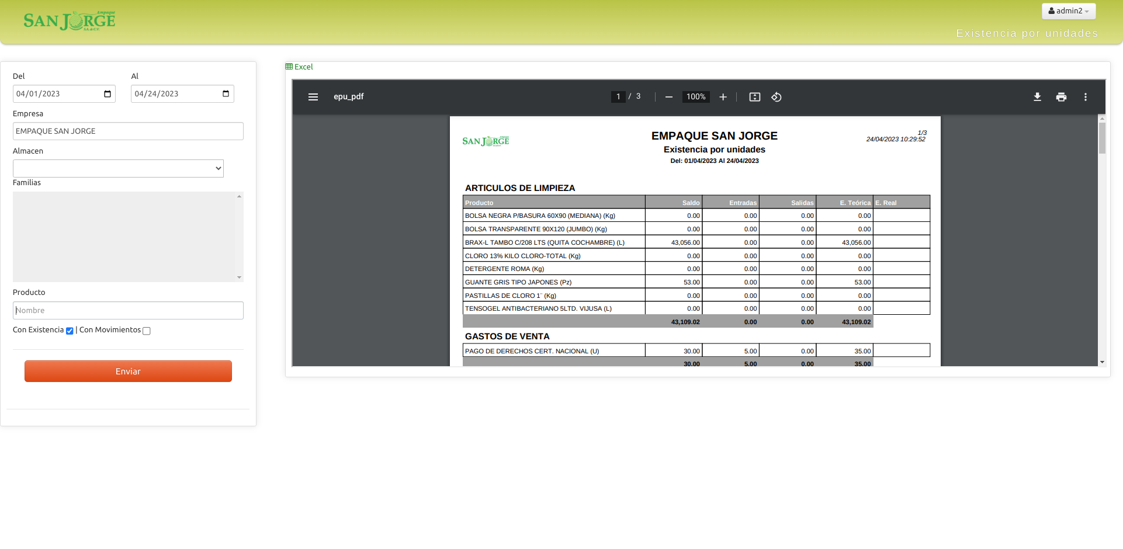Download the epu_pdf document
1123x549 pixels.
[1037, 97]
